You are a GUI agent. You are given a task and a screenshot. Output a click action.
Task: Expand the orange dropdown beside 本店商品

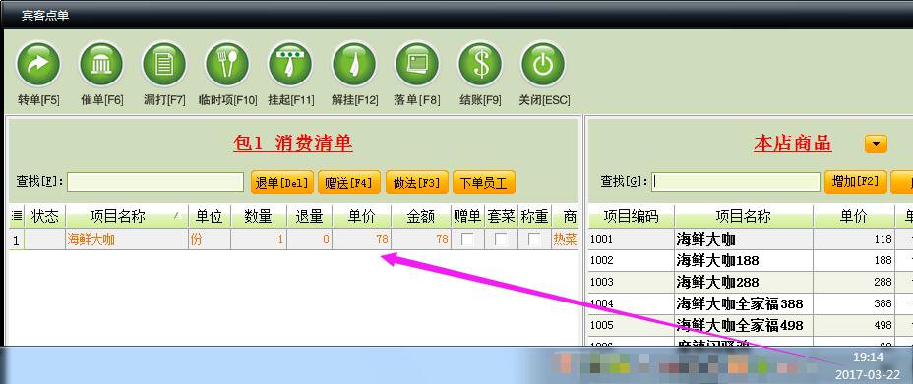coord(876,144)
